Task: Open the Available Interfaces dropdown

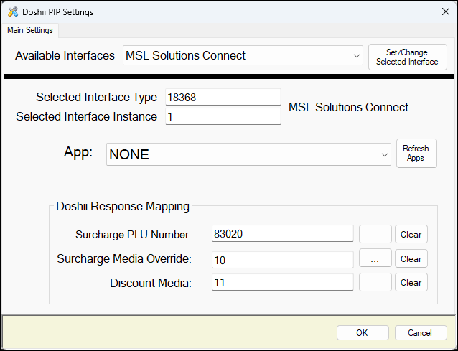Action: coord(243,55)
